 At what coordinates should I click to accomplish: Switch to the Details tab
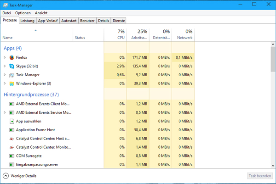click(x=103, y=21)
